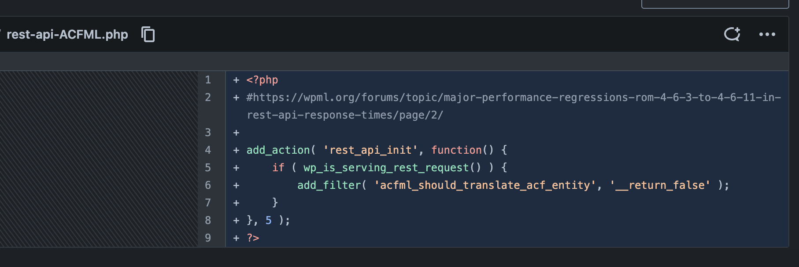Click 'rest-api-response-times/page/2/' wrapped comment text
This screenshot has height=267, width=799.
(345, 115)
